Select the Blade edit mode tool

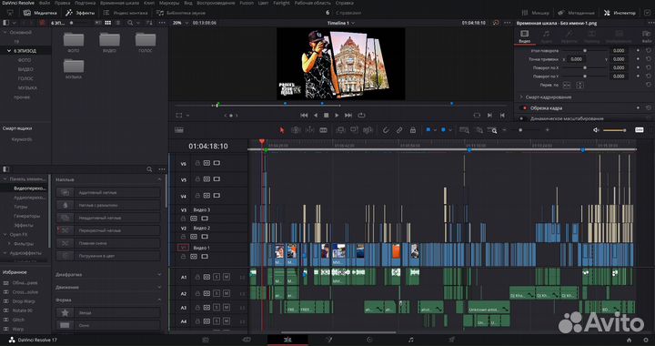323,130
